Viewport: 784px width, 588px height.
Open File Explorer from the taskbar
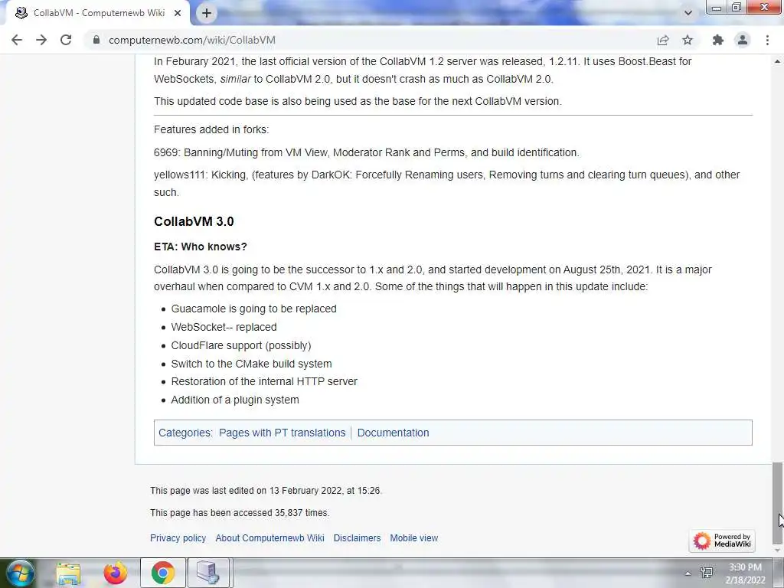click(x=68, y=573)
